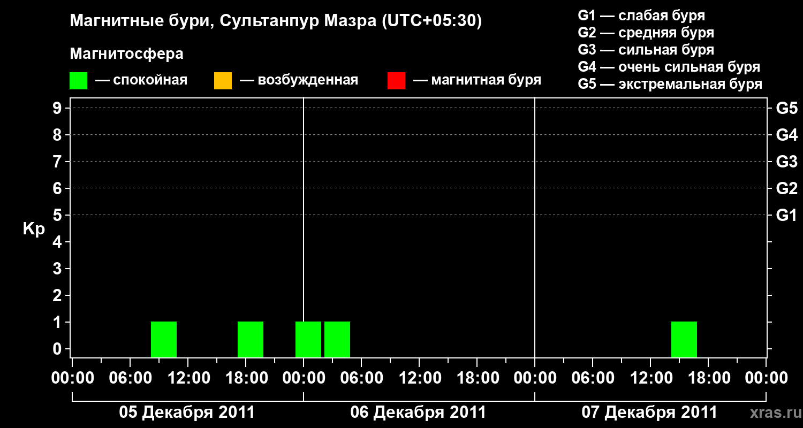The height and width of the screenshot is (428, 803).
Task: Click the '— возбужденная' legend label
Action: click(x=299, y=80)
